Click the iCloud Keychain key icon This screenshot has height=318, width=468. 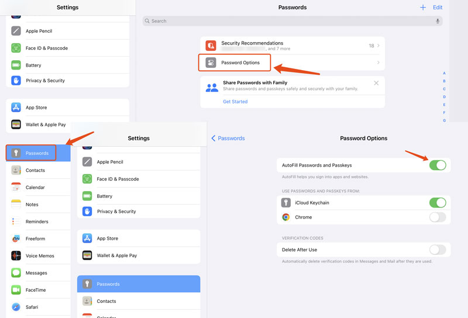coord(286,203)
